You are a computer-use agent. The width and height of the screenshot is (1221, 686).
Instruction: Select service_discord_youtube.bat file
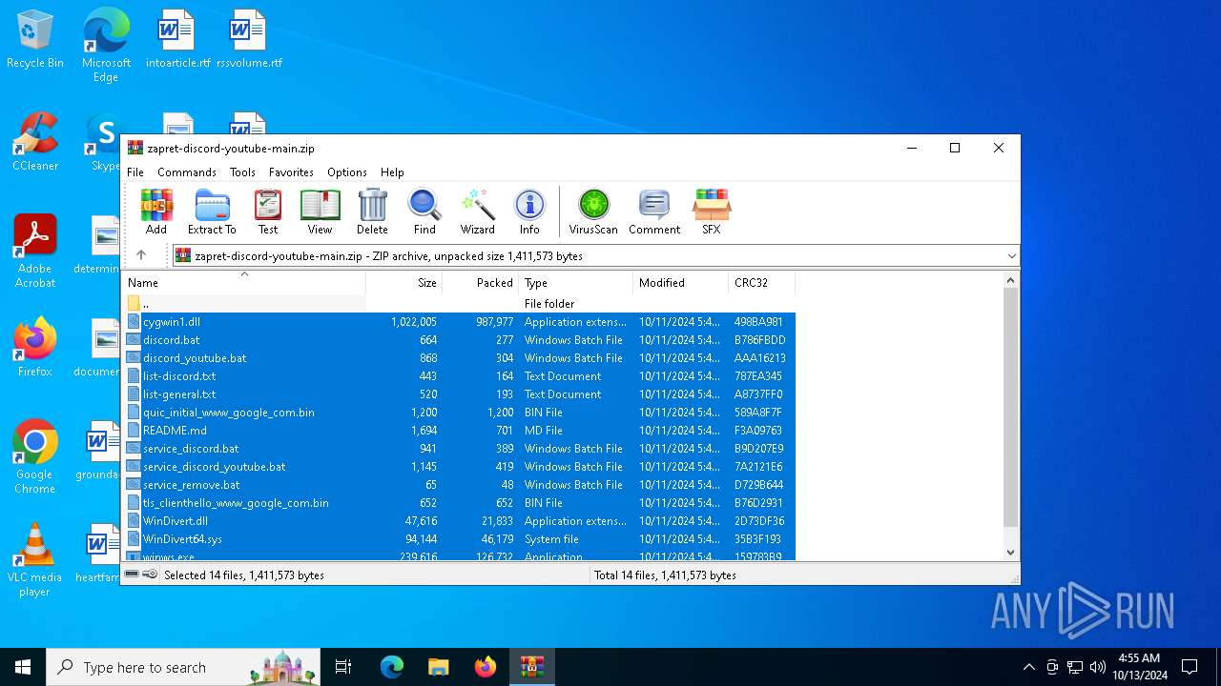click(x=458, y=467)
